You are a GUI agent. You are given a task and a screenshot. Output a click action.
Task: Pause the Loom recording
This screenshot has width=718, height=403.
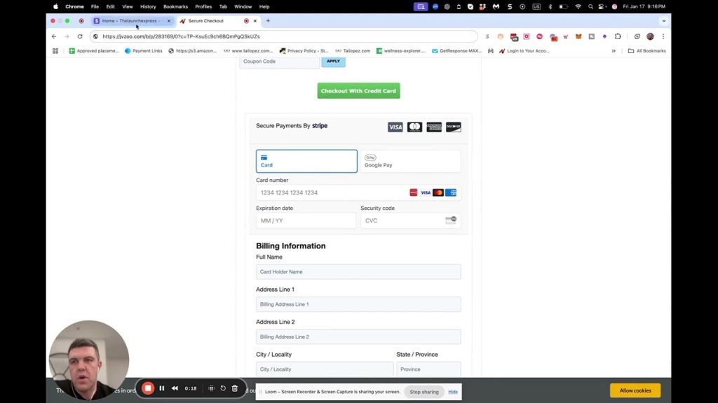162,388
